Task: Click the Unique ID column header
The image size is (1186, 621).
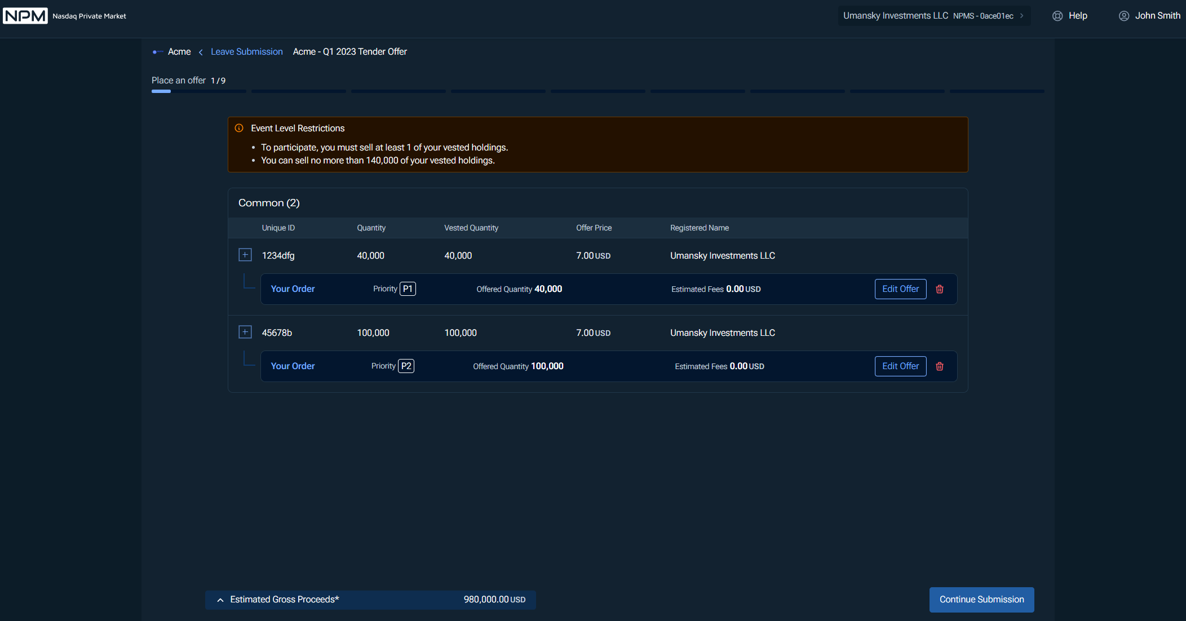Action: point(278,228)
